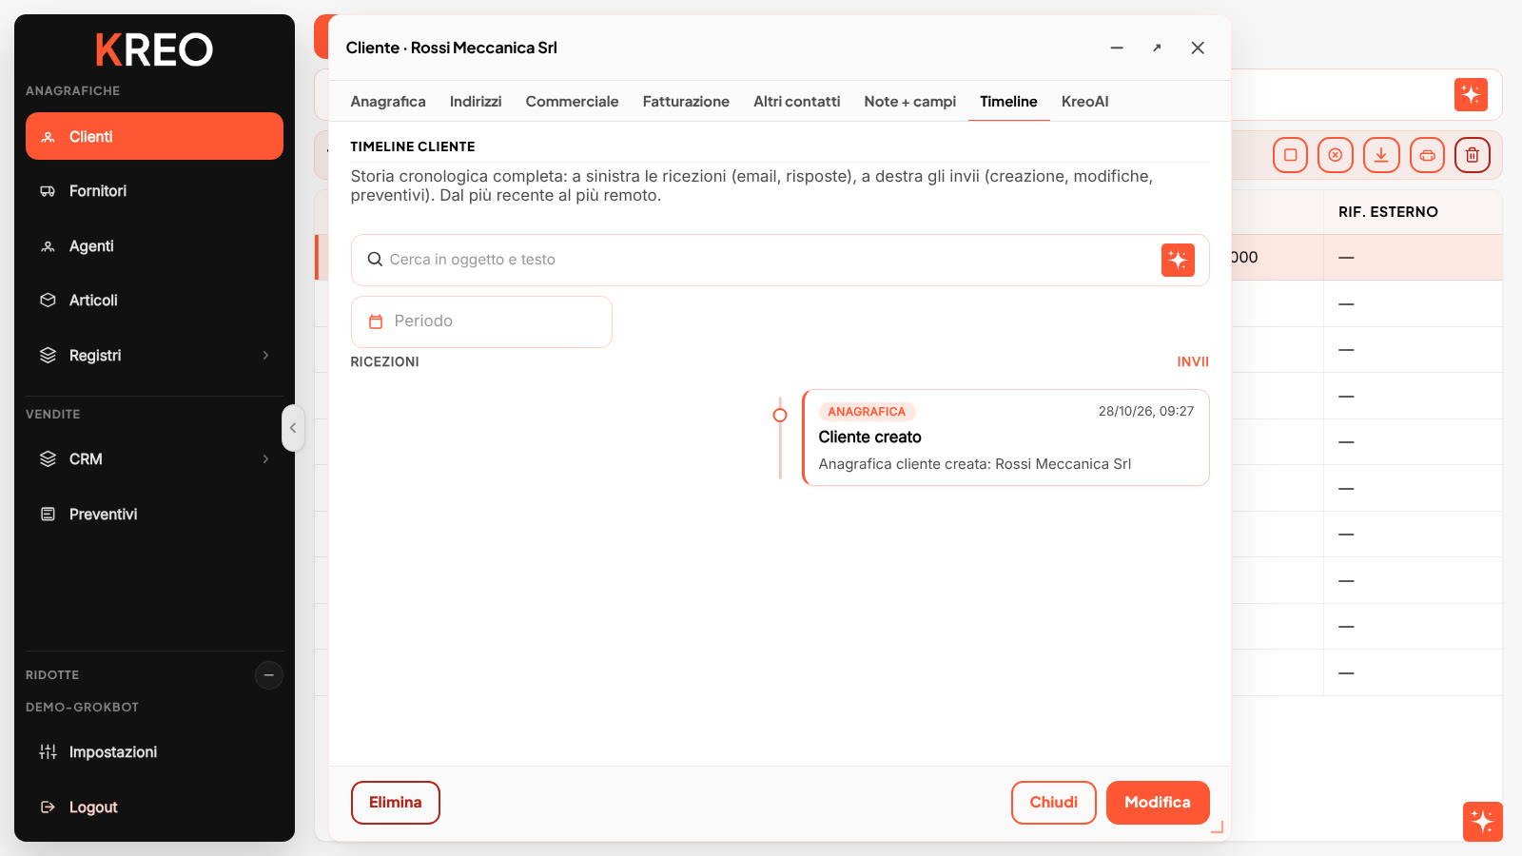Switch to the Indirizzi tab
The image size is (1522, 856).
tap(476, 102)
